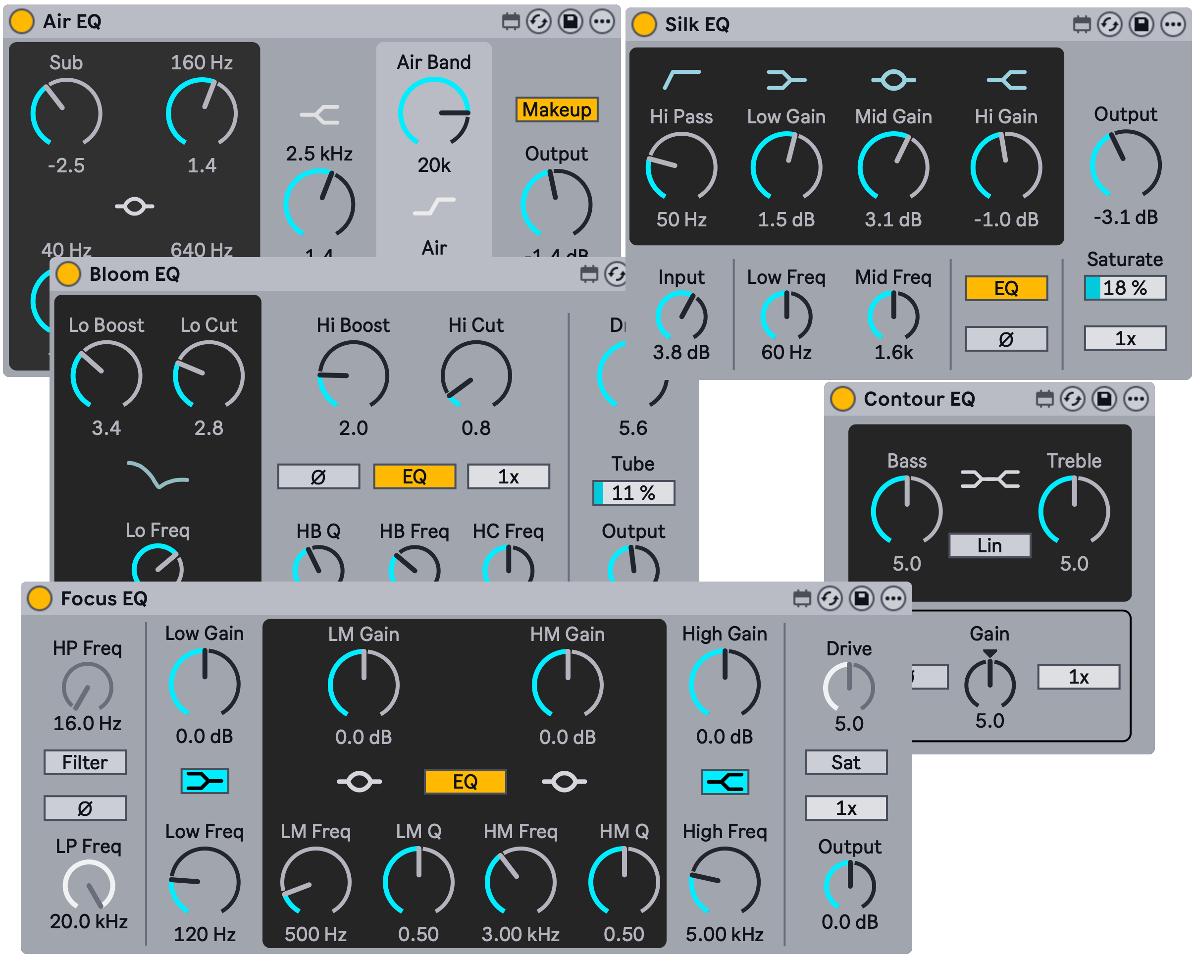Click Focus EQ LM bell icon
The height and width of the screenshot is (959, 1196).
pos(360,782)
